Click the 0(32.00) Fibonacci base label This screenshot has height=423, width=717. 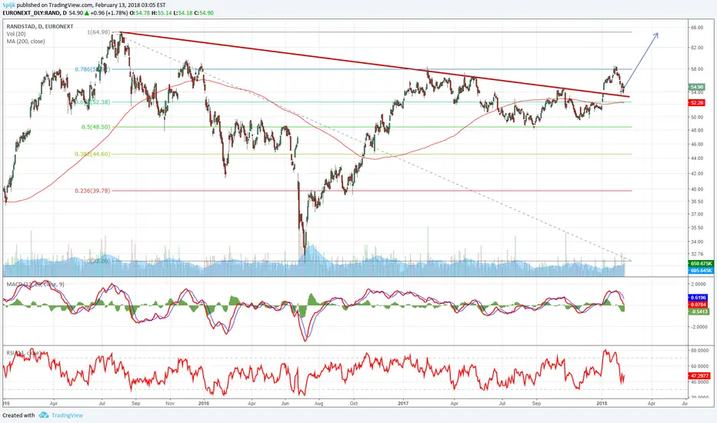(x=99, y=261)
